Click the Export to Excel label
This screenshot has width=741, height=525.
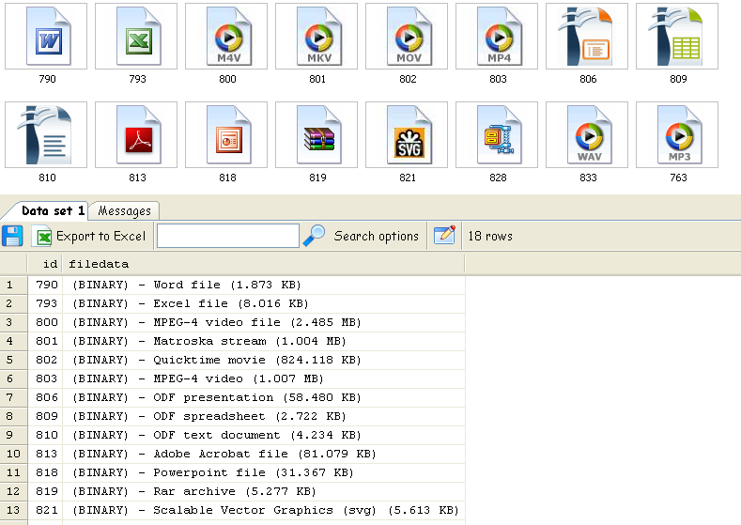[x=101, y=236]
